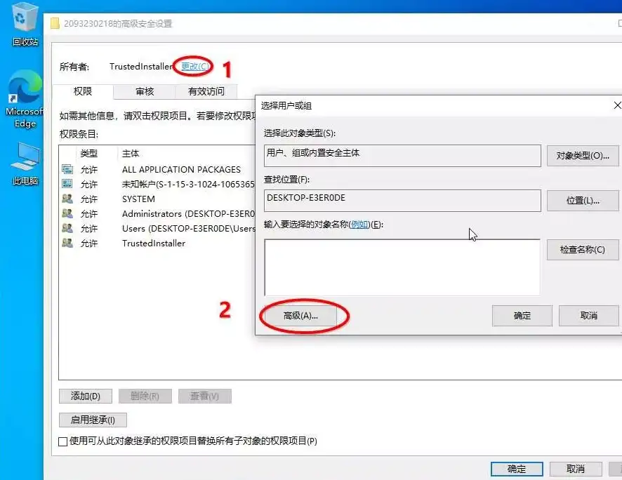This screenshot has width=622, height=480.
Task: Open the 例如 examples link
Action: click(359, 224)
